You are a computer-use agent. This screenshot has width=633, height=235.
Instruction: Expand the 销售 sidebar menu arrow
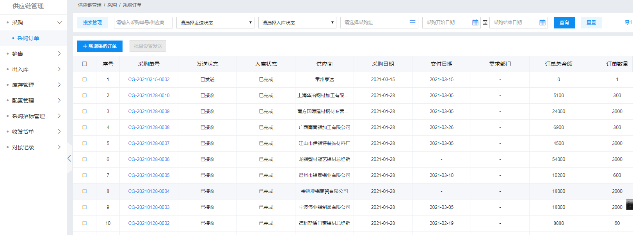click(59, 54)
